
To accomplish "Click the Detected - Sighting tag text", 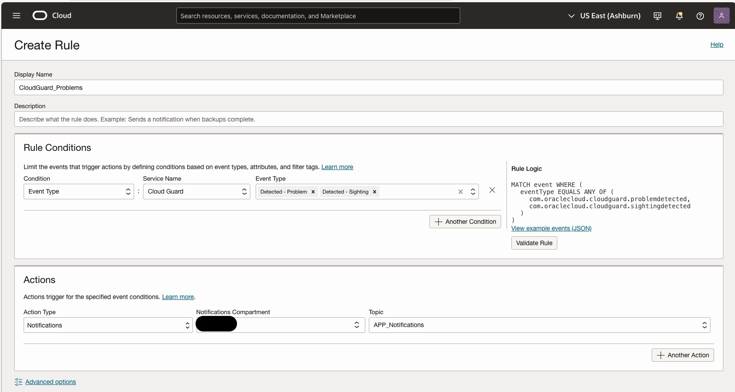I will (x=345, y=192).
